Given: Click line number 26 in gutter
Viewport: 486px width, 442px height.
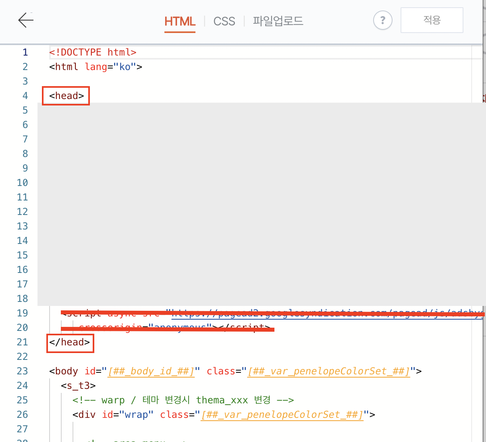Looking at the screenshot, I should click(23, 415).
